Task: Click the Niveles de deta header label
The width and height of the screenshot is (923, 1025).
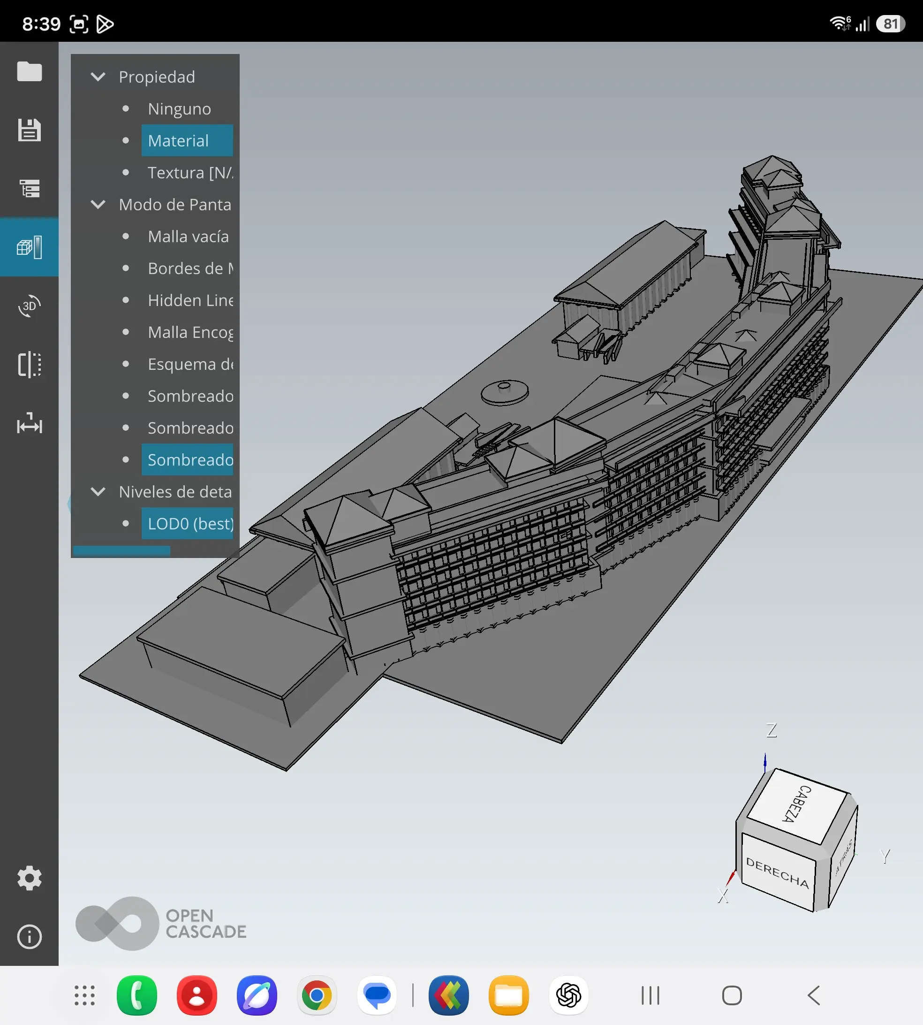Action: click(175, 492)
